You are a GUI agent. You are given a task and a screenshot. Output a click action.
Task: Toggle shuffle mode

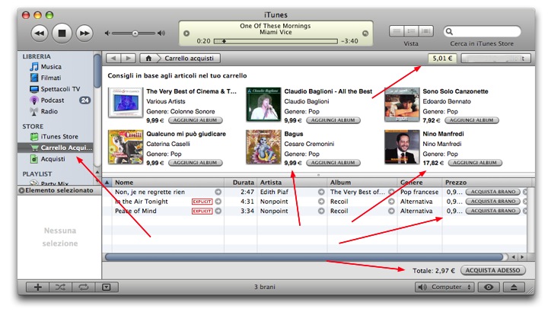[60, 287]
